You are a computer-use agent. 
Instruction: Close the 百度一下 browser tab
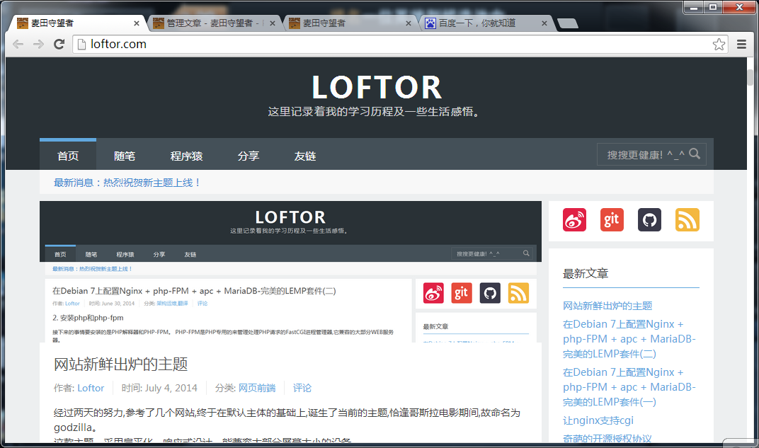544,23
